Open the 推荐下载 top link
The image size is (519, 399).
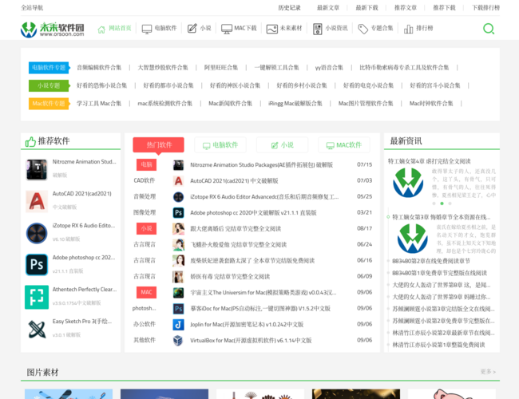pos(444,8)
